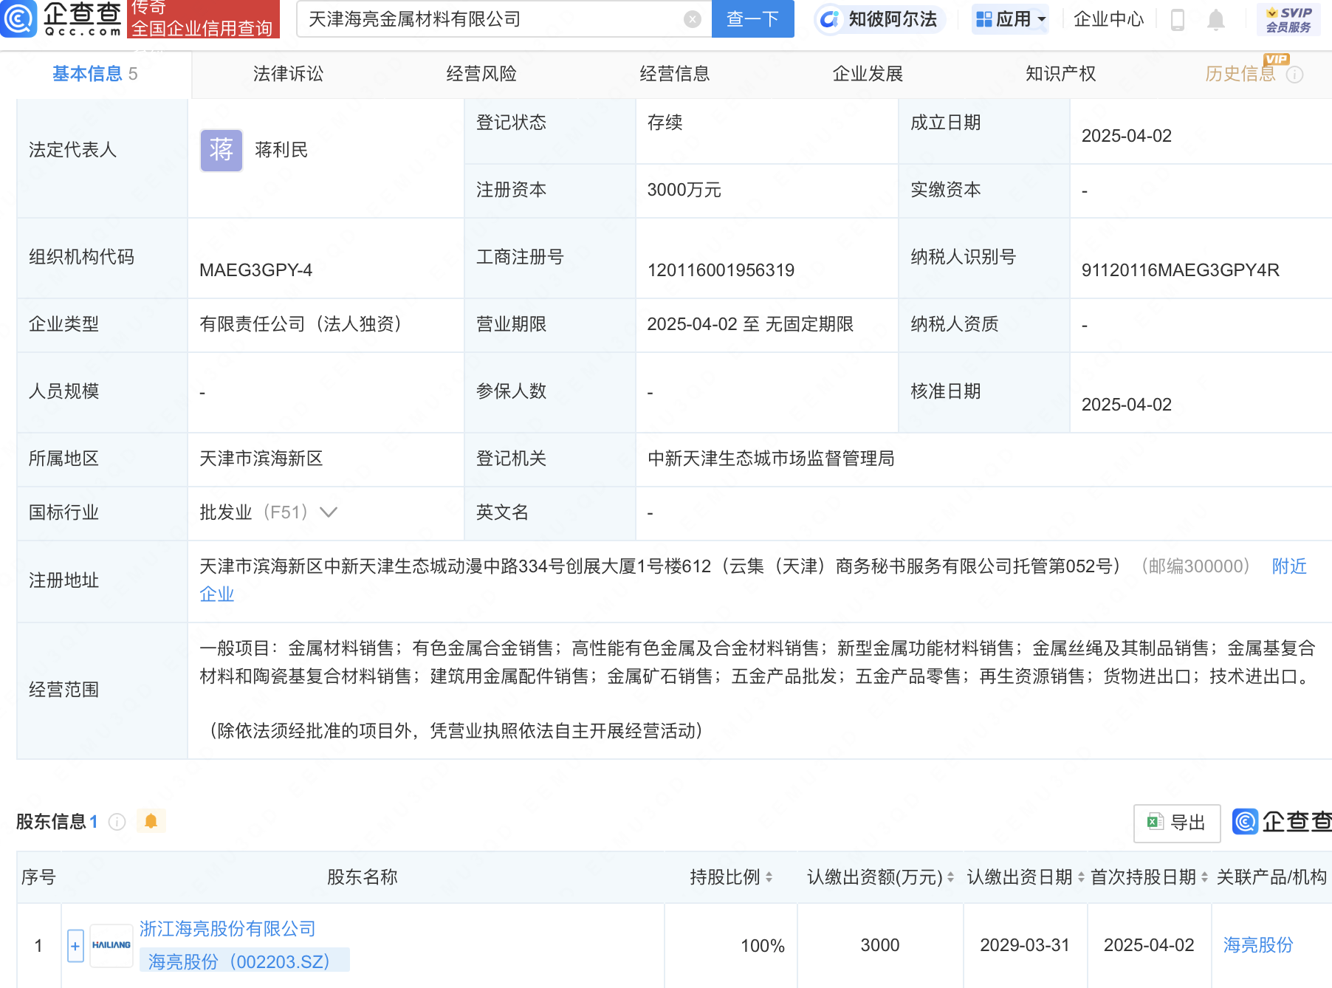Open 浙江海亮股份有限公司 shareholder link

[227, 929]
